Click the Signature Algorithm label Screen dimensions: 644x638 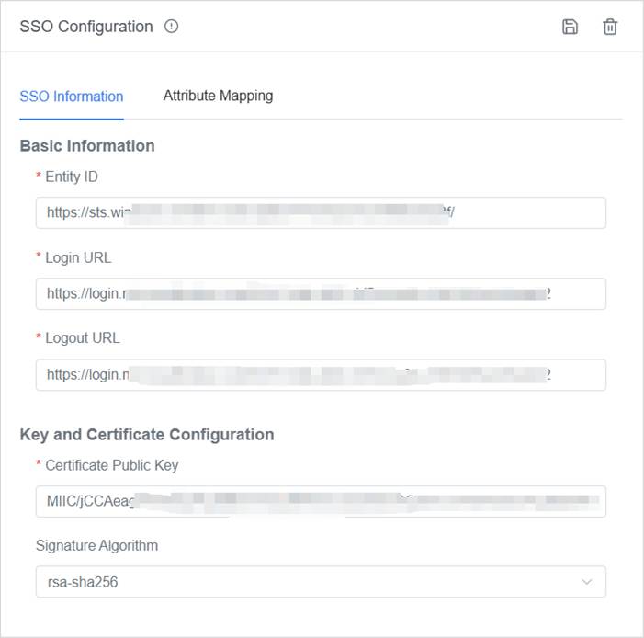[x=96, y=545]
